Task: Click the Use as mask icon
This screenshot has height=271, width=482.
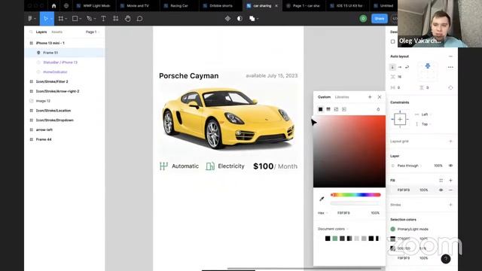Action: 239,19
